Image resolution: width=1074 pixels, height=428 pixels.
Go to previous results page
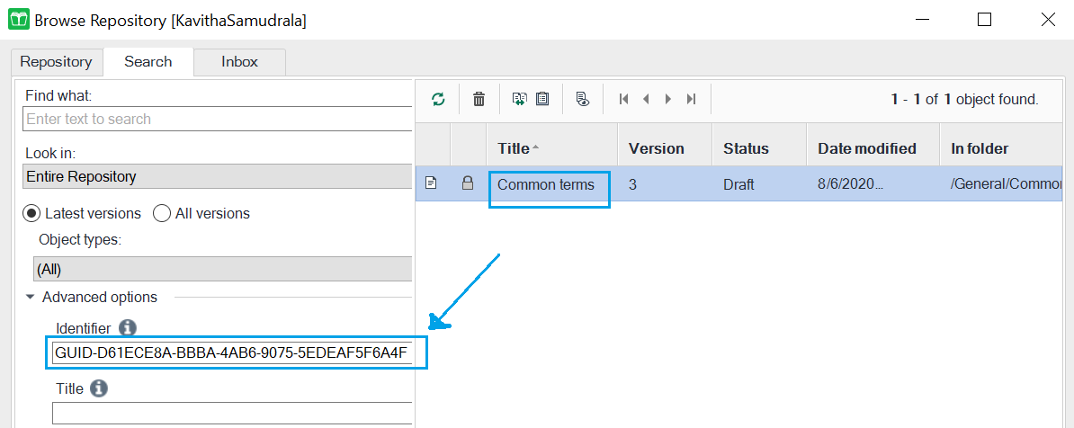[646, 99]
